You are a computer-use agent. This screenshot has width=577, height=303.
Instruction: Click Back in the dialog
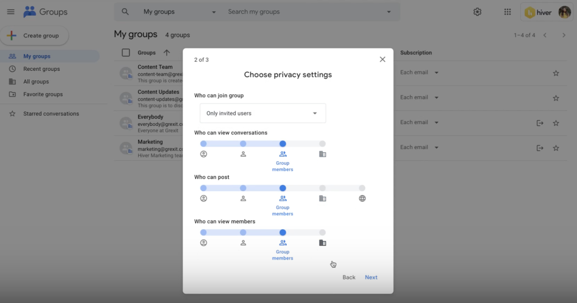(349, 277)
